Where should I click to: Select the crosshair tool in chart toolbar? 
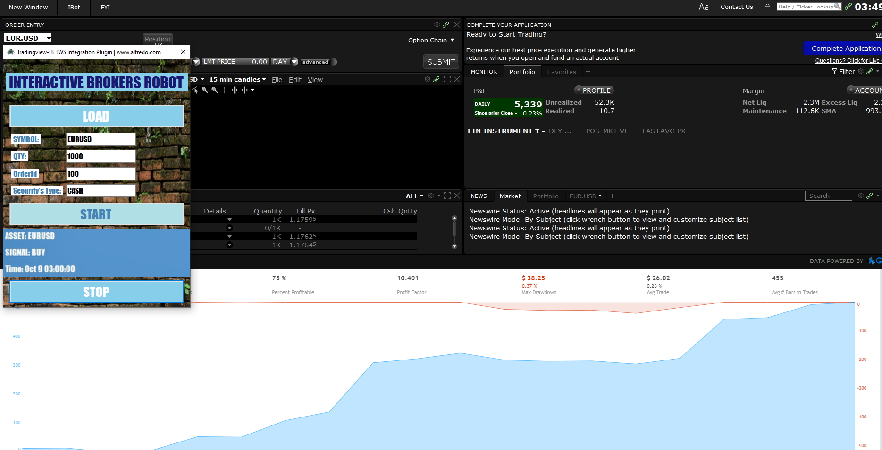coord(225,90)
